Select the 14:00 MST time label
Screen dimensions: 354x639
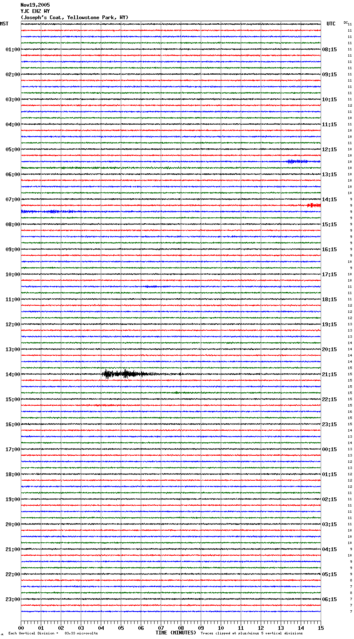(13, 374)
